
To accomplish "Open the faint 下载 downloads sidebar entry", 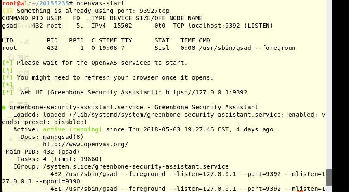I will click(24, 42).
